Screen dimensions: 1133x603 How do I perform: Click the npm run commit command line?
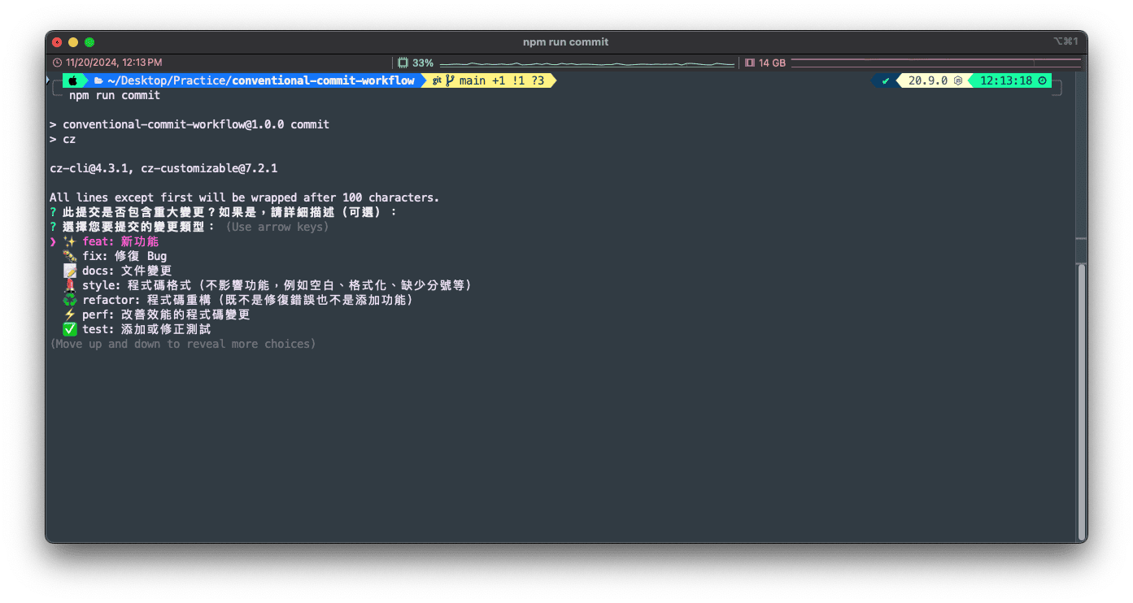tap(115, 95)
